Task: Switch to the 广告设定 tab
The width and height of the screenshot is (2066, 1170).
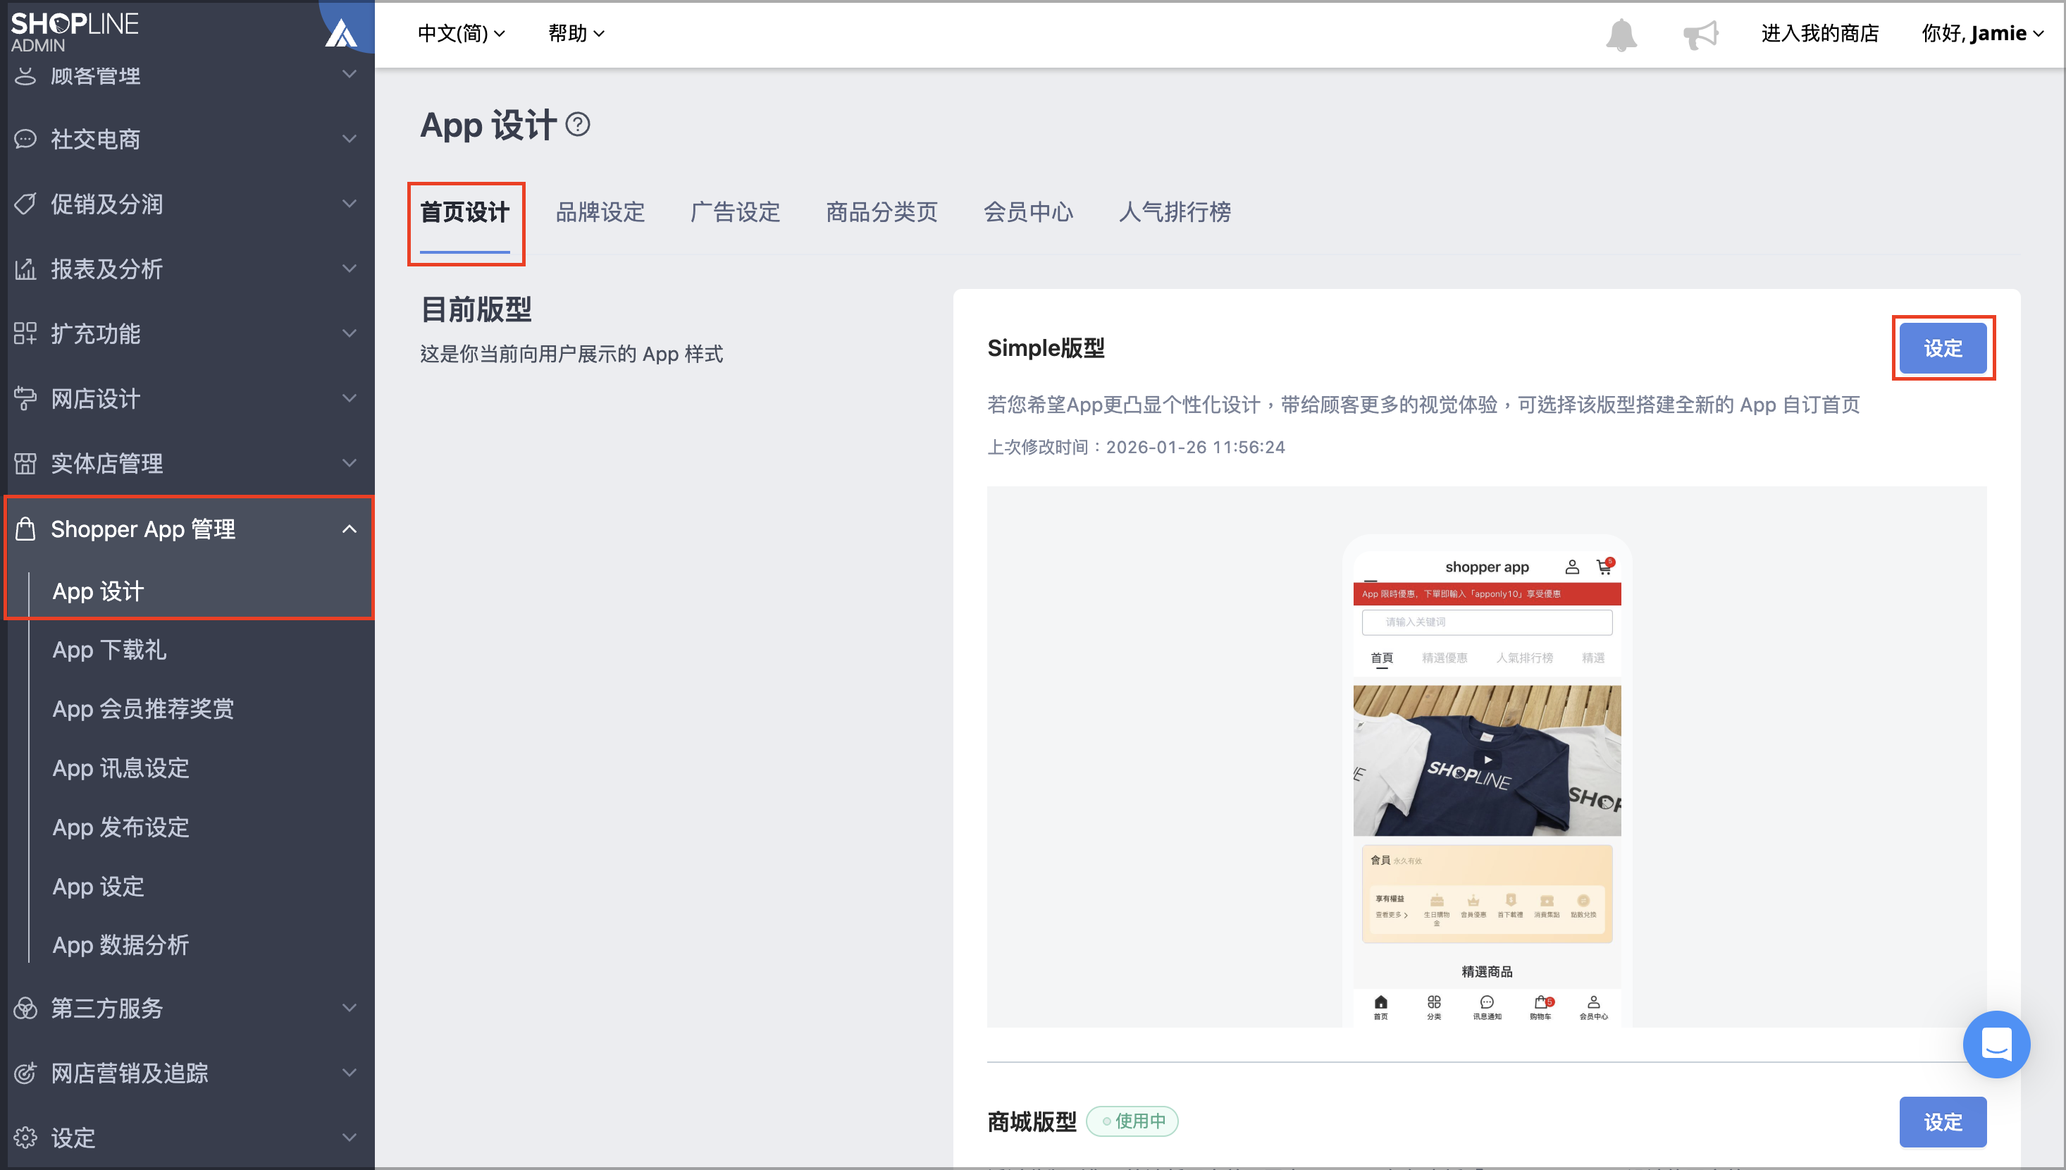Action: [735, 212]
